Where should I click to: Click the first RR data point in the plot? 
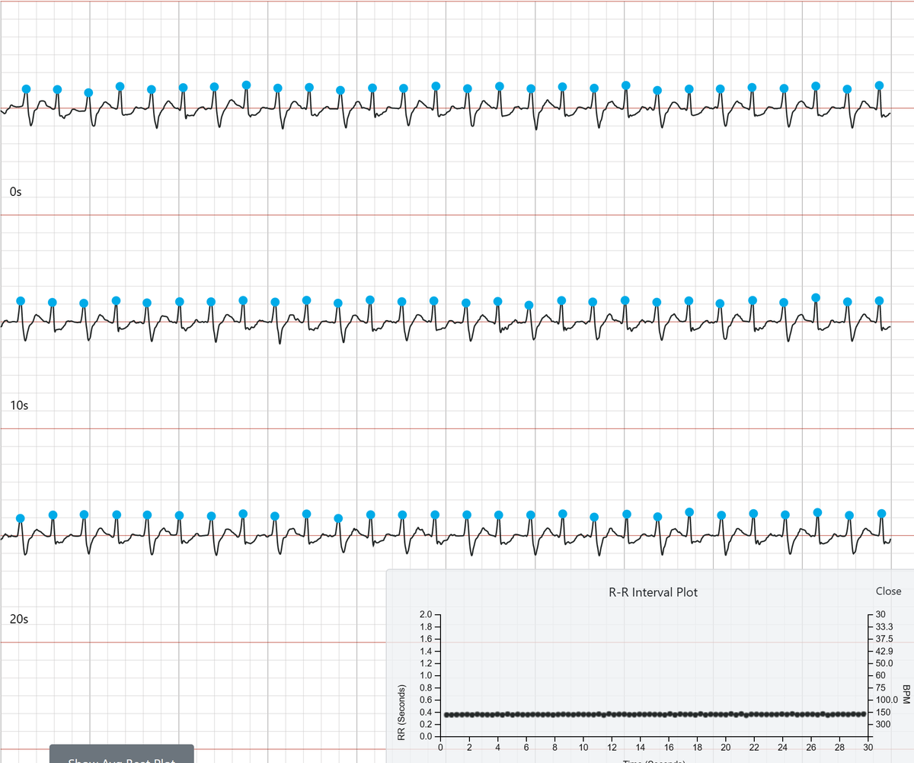point(447,714)
